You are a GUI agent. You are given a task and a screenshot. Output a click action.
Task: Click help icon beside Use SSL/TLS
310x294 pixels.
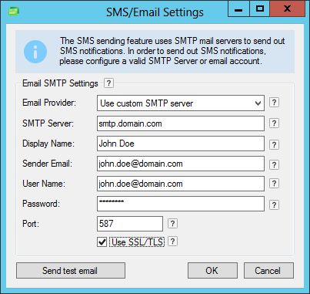click(172, 242)
